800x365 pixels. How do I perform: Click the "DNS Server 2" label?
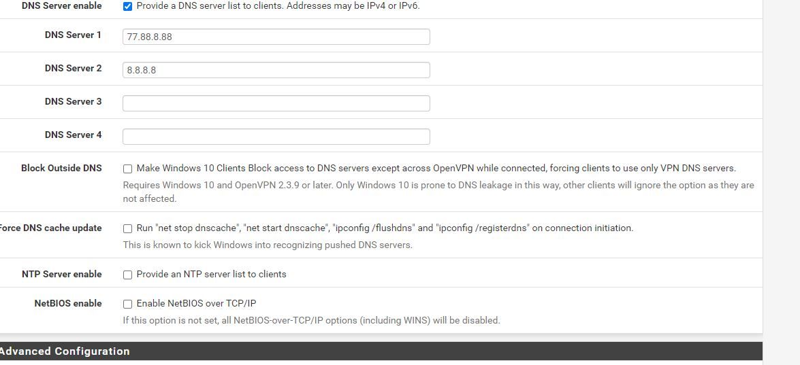[x=73, y=68]
